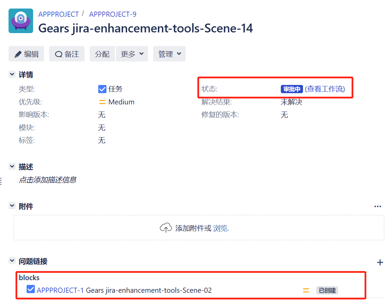Click the 编辑 button

(26, 54)
